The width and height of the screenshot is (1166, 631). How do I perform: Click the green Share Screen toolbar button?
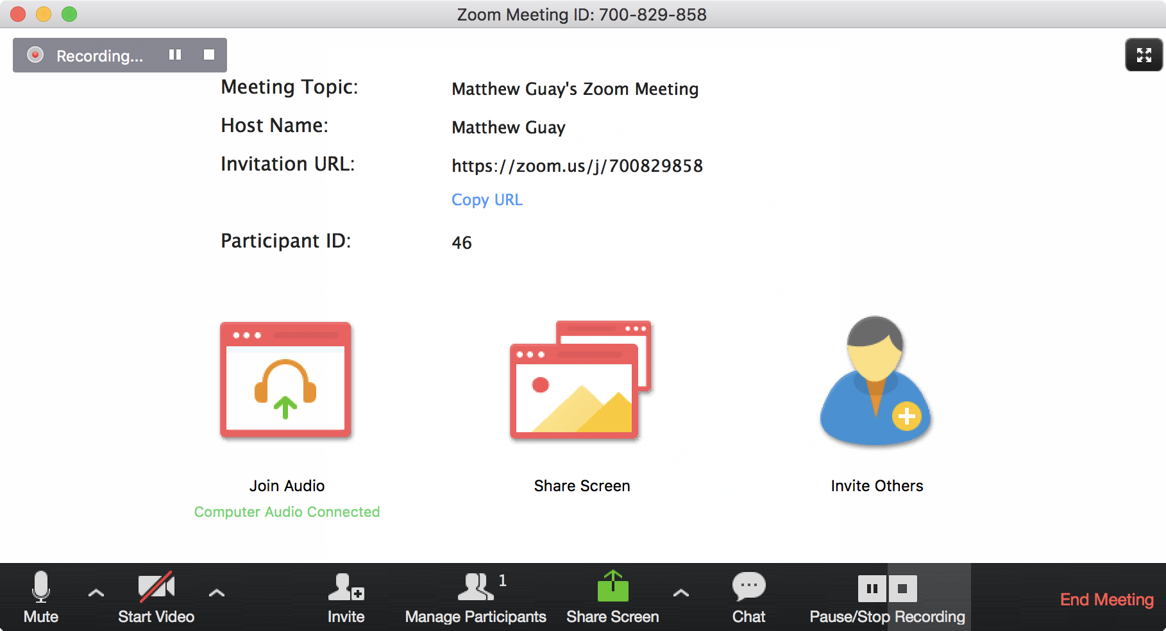[613, 597]
